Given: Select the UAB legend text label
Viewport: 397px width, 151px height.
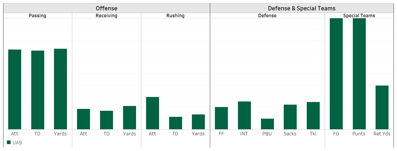Looking at the screenshot, I should [17, 143].
